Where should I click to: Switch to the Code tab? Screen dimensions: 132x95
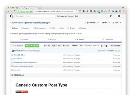tap(15, 28)
